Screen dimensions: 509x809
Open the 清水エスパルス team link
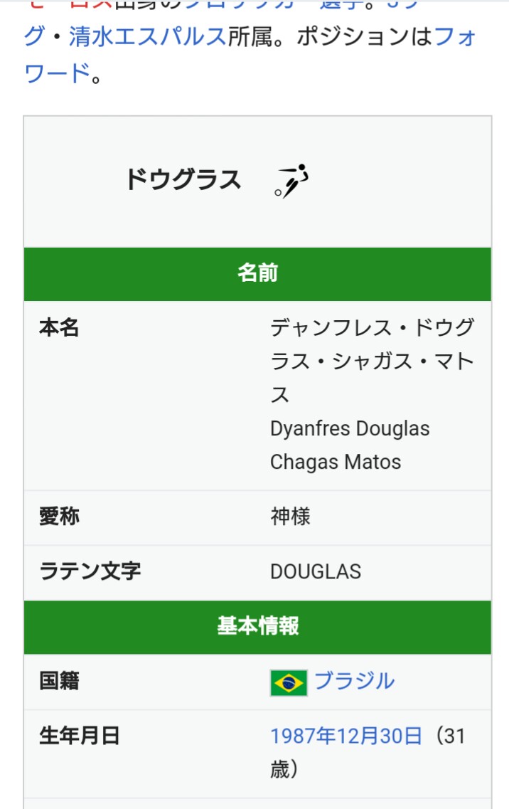[147, 37]
